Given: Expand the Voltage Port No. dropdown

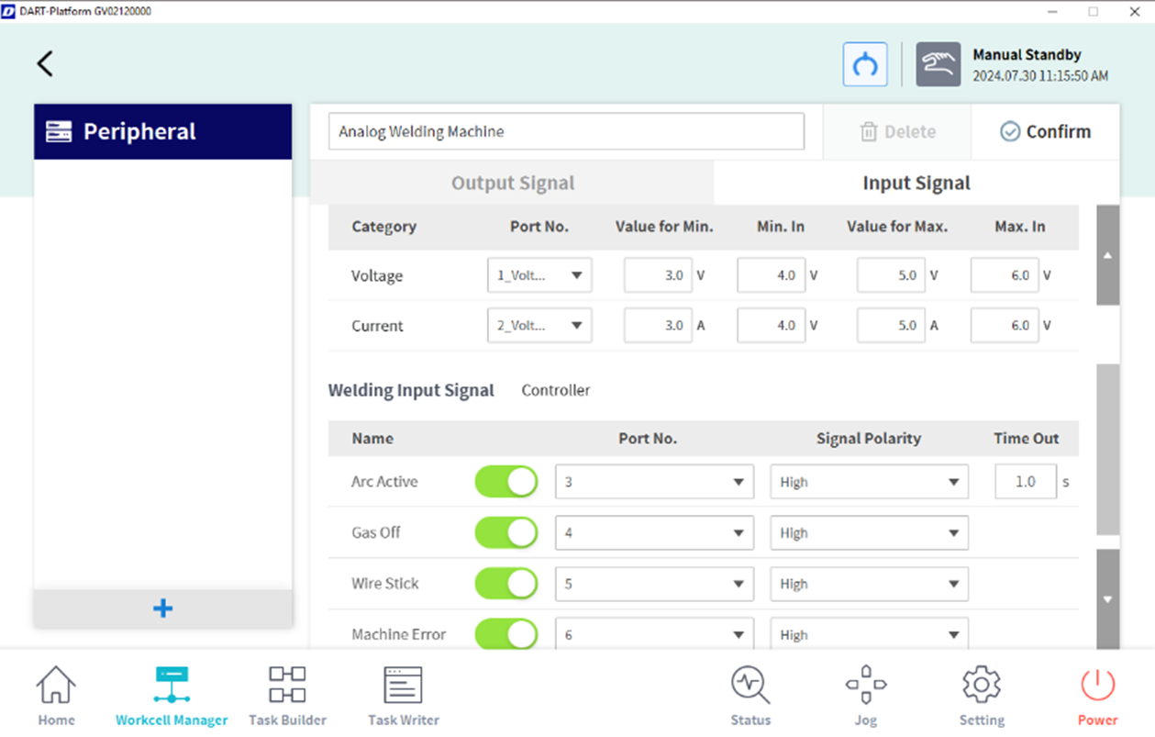Looking at the screenshot, I should (x=539, y=275).
